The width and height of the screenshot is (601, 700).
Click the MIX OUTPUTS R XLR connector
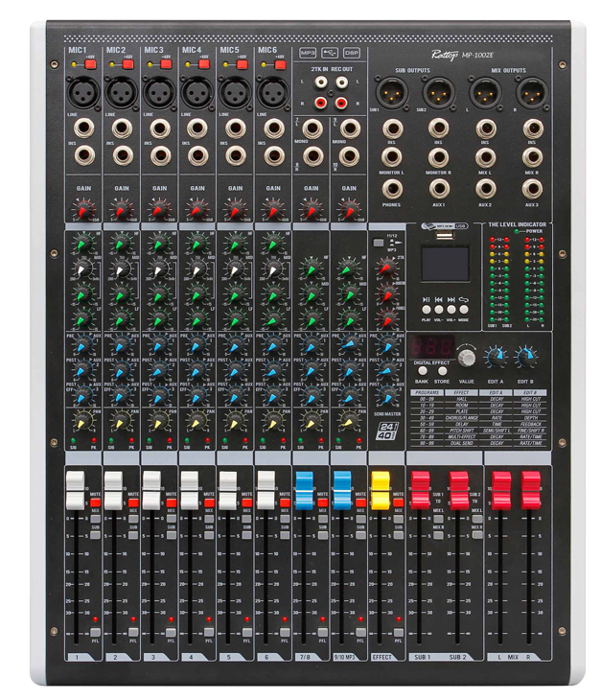(531, 93)
